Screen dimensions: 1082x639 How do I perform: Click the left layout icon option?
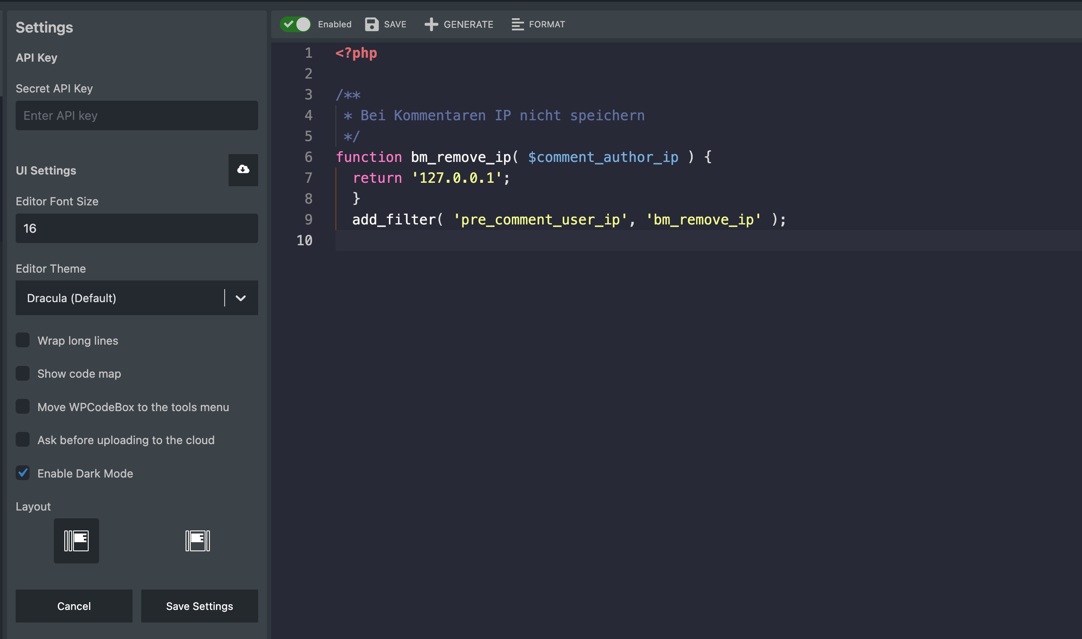75,540
